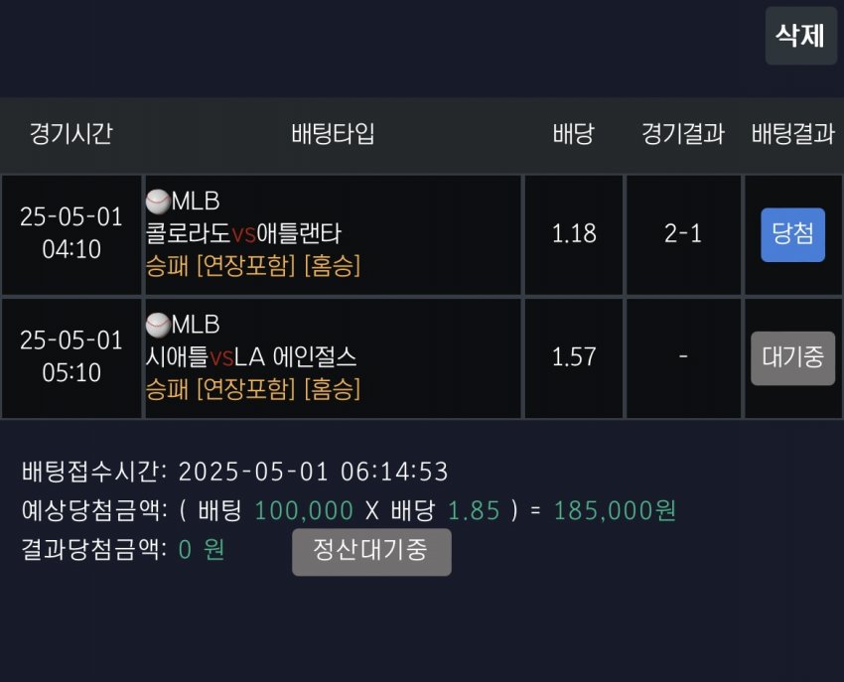Click the baseball icon in Colorado row

coord(158,202)
